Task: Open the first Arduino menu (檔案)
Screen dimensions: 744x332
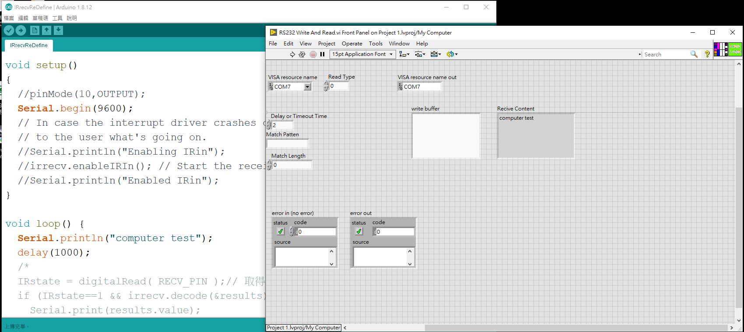Action: point(9,18)
